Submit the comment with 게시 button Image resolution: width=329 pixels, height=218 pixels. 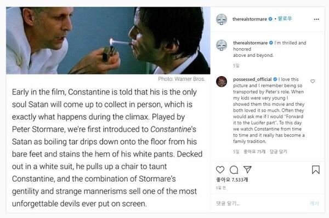pos(314,203)
